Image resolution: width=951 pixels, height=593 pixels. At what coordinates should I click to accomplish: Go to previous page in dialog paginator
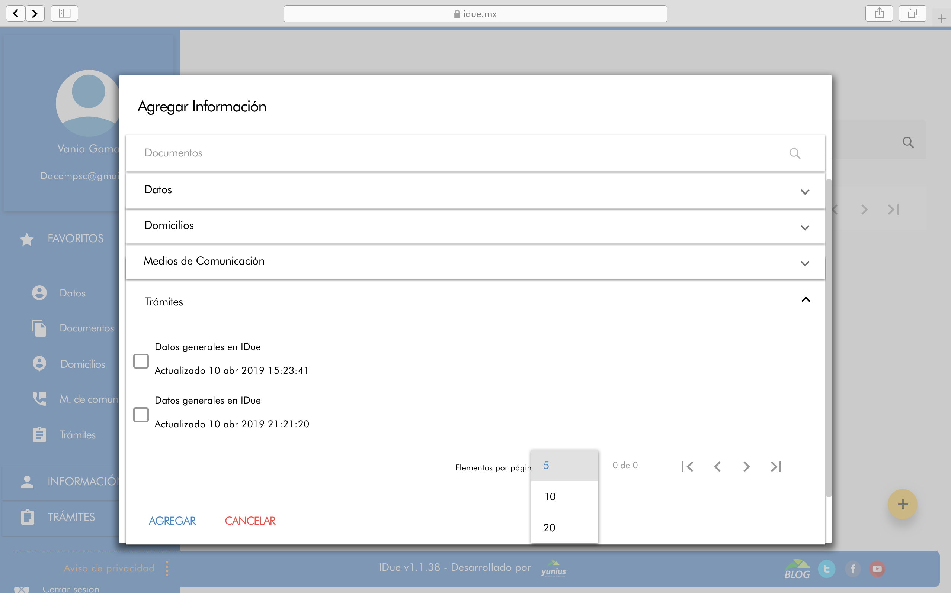point(717,466)
